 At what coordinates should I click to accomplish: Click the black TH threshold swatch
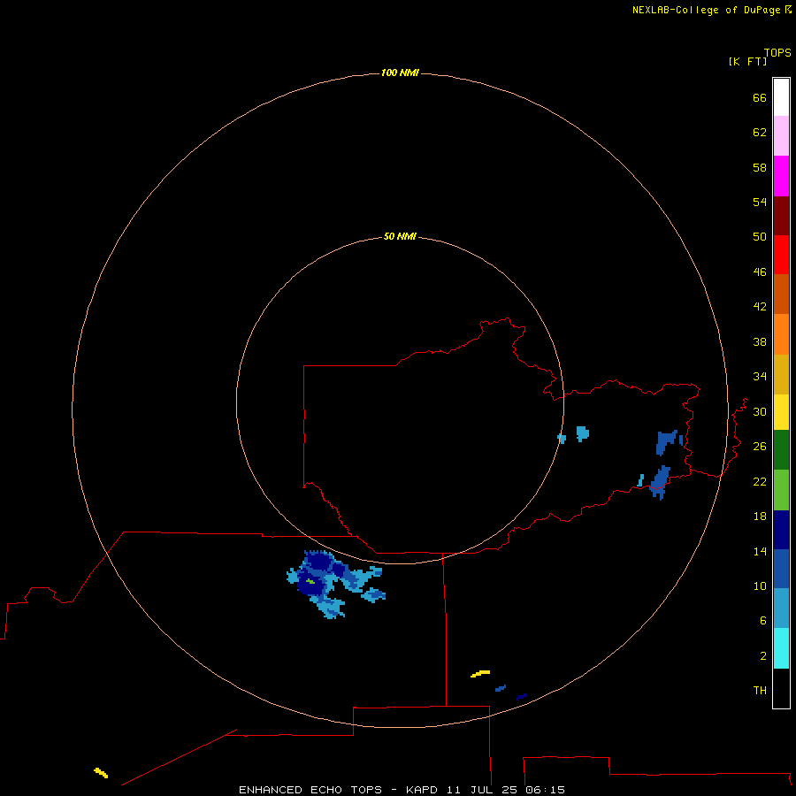coord(781,688)
